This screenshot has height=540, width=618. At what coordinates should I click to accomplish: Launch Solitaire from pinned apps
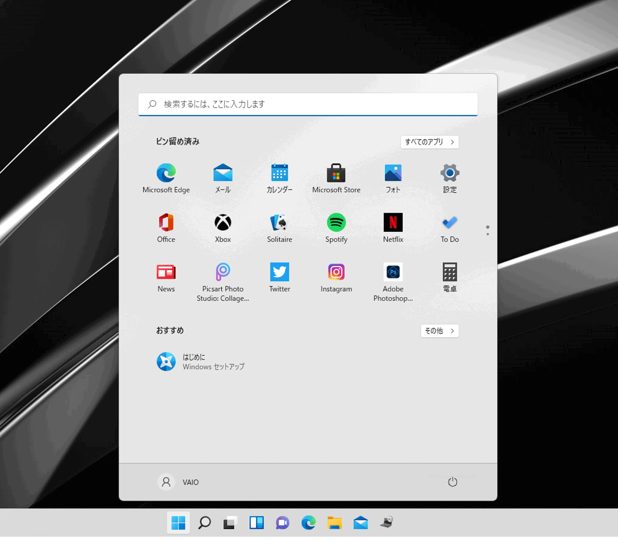[x=279, y=228]
